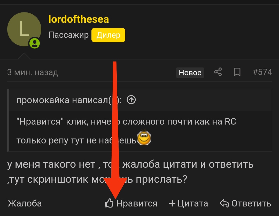Click the 'промокайка написал(а):' quote header
The image size is (279, 216).
69,100
